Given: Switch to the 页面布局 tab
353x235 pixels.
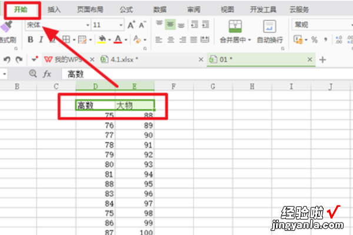Looking at the screenshot, I should click(90, 9).
